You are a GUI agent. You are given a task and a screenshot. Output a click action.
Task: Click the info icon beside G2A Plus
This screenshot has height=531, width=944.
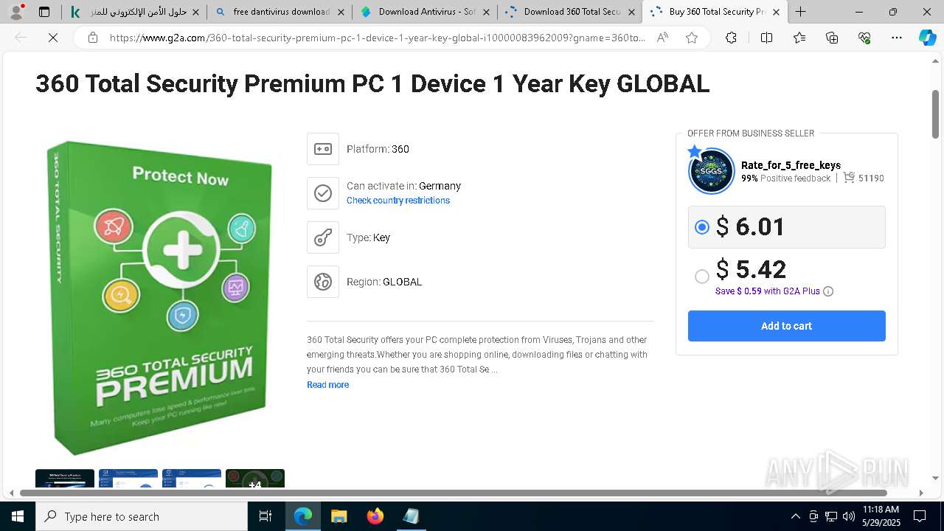[x=828, y=291]
